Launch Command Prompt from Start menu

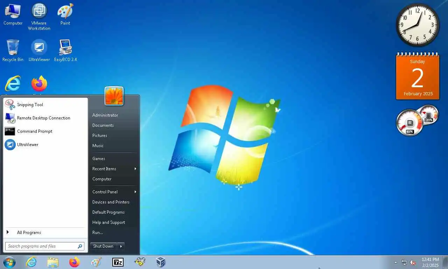(x=45, y=131)
